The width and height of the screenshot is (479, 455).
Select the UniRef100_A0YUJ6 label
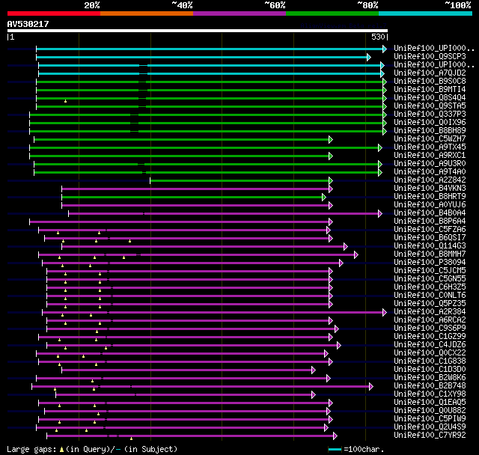coord(430,205)
